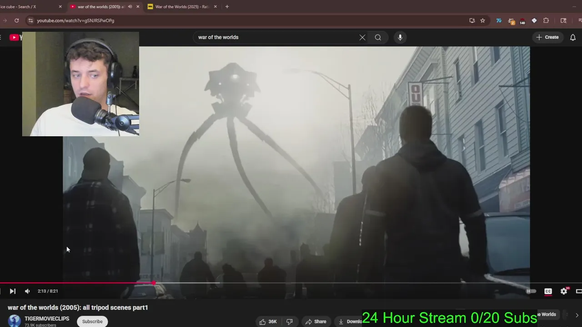Open the Create menu
This screenshot has width=582, height=327.
547,37
